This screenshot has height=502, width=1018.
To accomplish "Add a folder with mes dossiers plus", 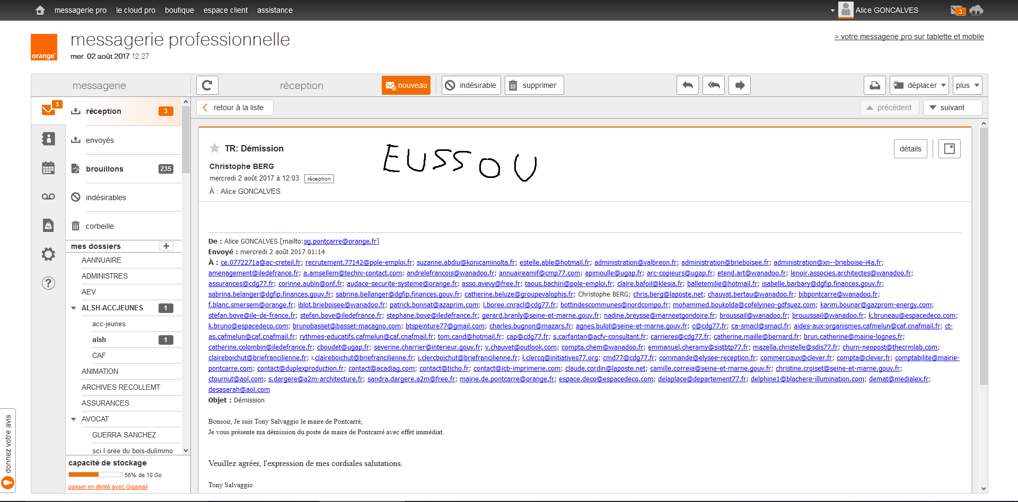I will click(x=166, y=246).
